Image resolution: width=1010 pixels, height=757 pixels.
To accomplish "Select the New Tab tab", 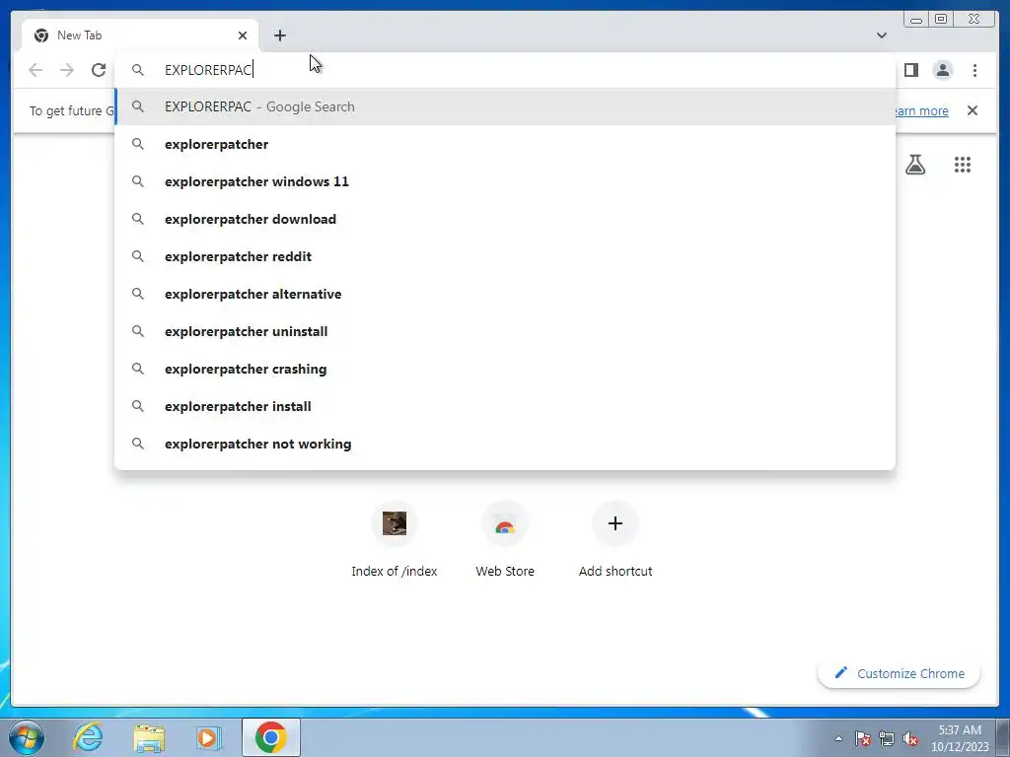I will coord(140,35).
